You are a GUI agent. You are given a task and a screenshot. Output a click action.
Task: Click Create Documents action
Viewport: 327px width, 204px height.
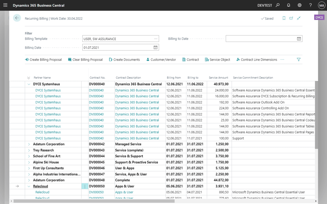pos(124,60)
